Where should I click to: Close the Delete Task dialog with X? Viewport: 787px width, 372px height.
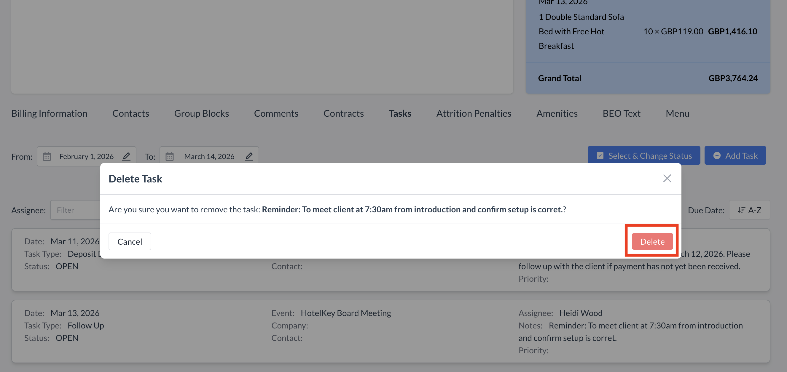(x=667, y=179)
